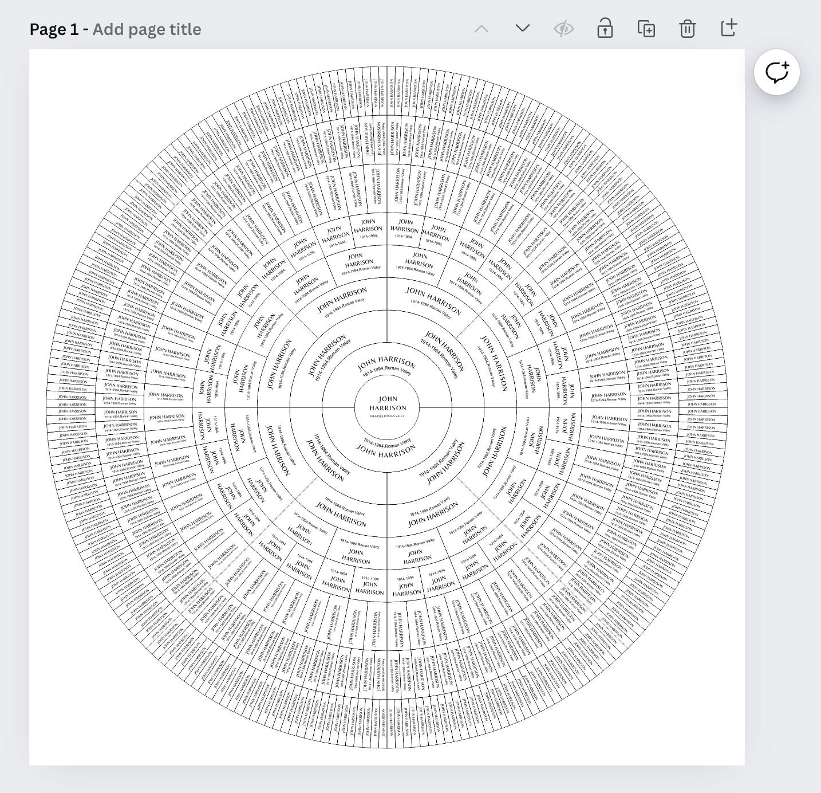821x793 pixels.
Task: Open the add comment bubble button
Action: [x=777, y=72]
